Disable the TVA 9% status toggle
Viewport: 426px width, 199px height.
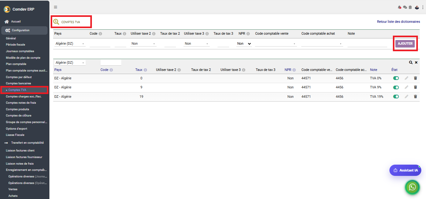[396, 87]
